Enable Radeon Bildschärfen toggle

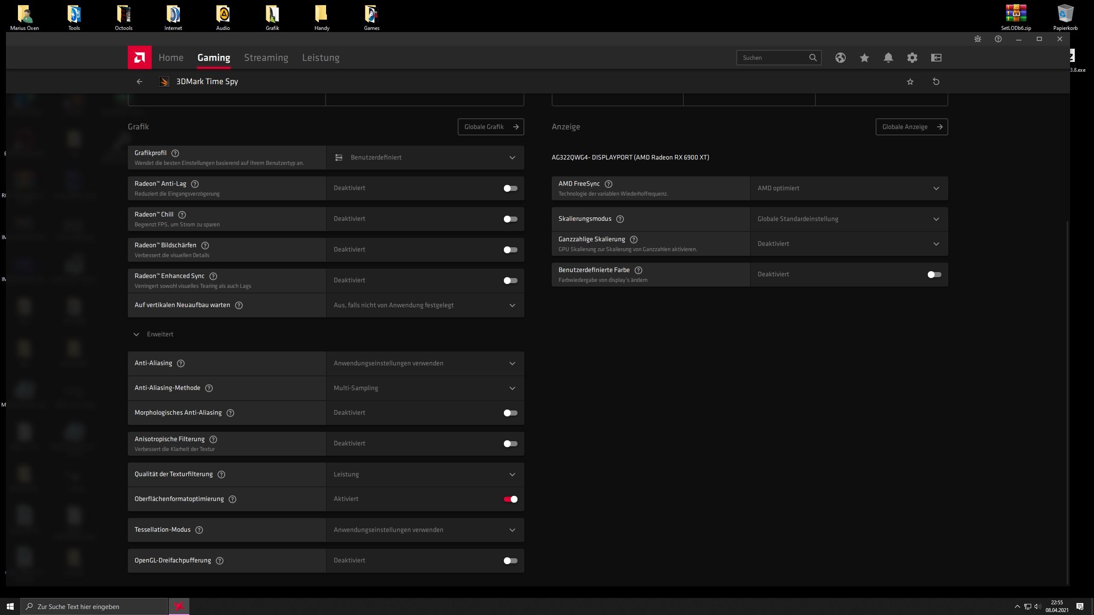(510, 250)
